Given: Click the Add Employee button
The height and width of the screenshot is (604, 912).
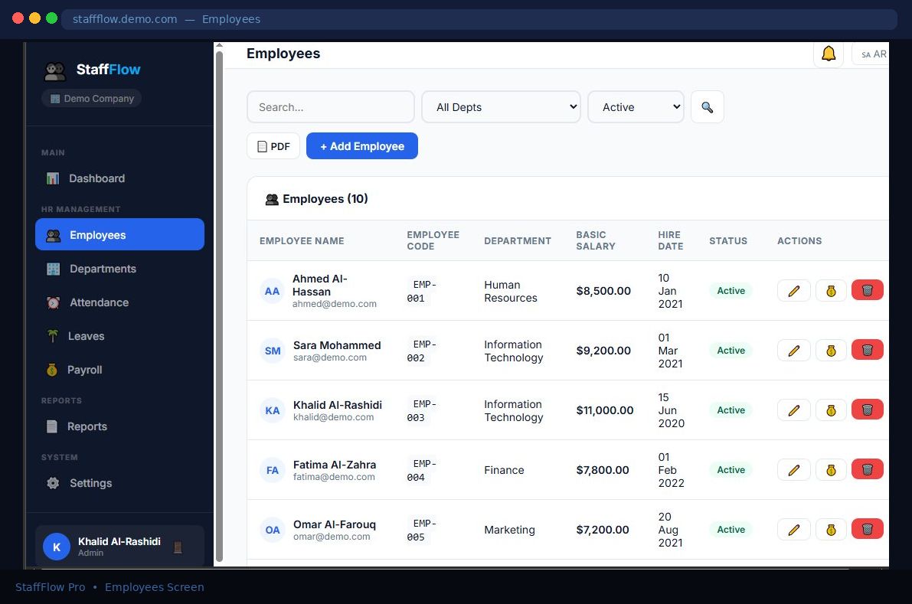Looking at the screenshot, I should (x=361, y=146).
